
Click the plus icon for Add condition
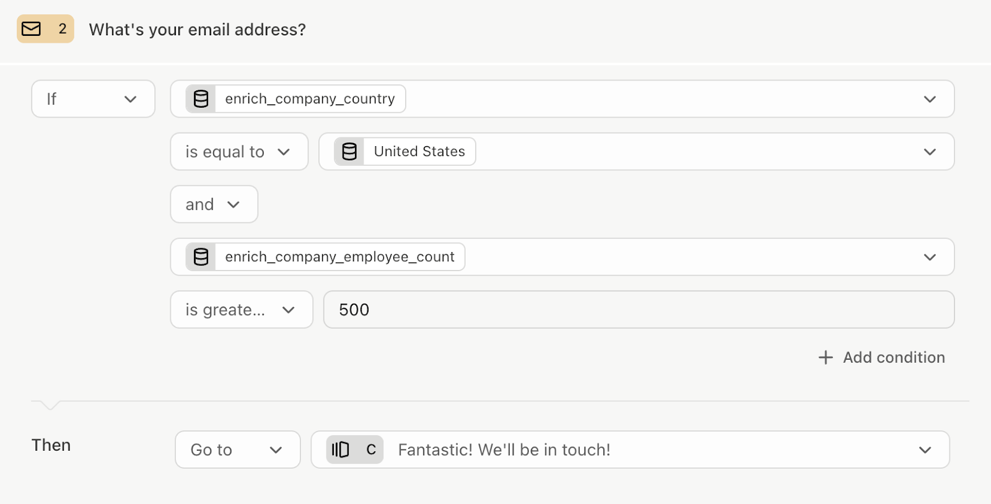point(826,357)
